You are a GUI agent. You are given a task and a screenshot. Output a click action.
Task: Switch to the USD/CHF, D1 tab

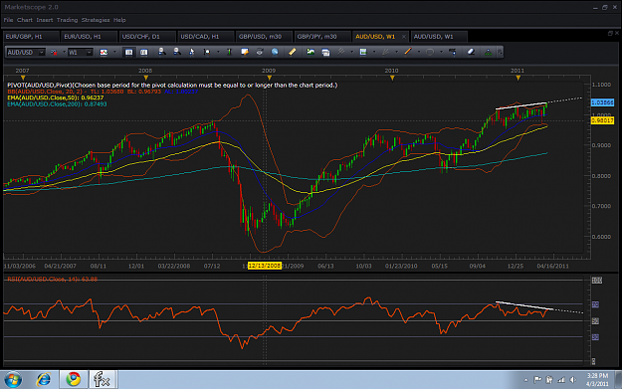[147, 37]
